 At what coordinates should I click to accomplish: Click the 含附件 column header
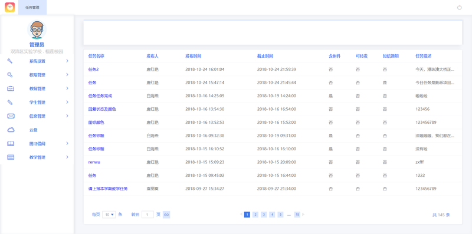click(335, 56)
